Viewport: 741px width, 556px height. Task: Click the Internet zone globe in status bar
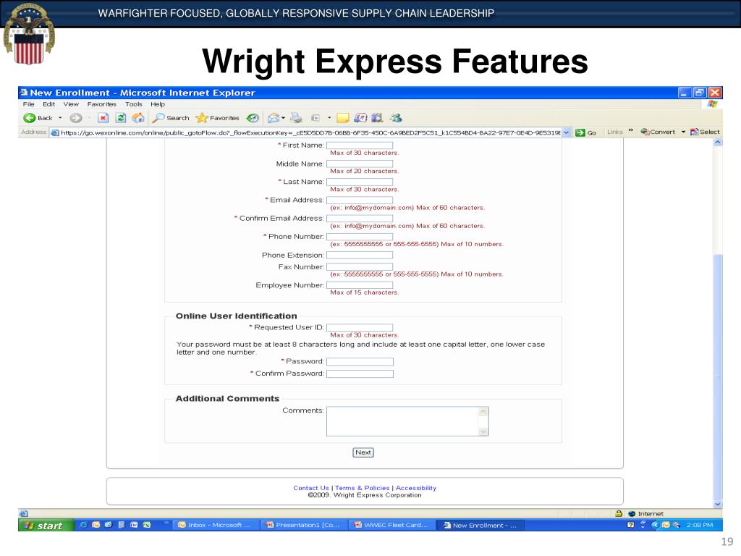(x=631, y=513)
